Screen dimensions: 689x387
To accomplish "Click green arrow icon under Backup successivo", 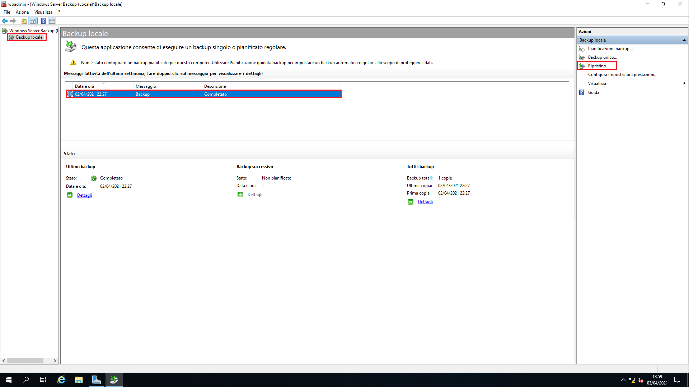I will click(x=240, y=195).
